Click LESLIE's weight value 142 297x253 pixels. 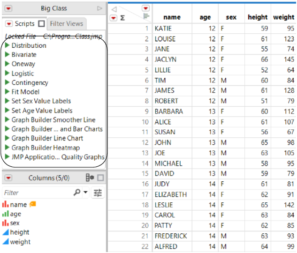(x=283, y=205)
